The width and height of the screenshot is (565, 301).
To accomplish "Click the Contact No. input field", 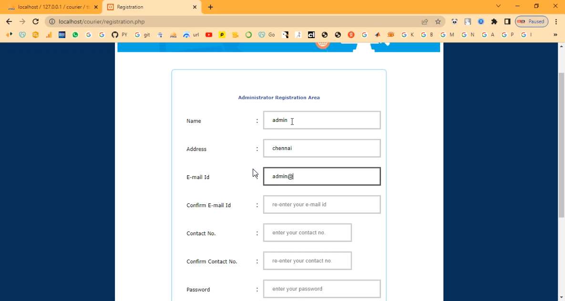I will click(x=308, y=232).
